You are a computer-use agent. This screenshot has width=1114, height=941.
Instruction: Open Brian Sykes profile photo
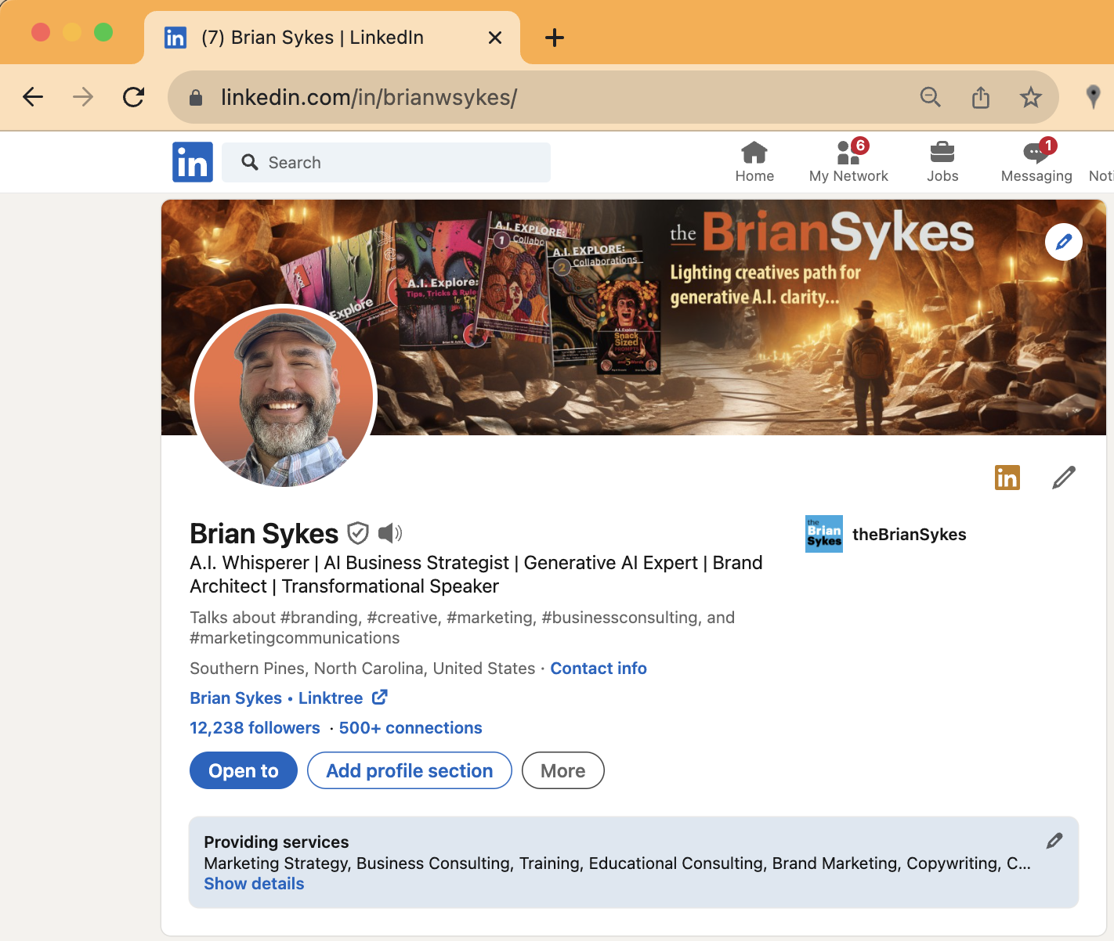pos(284,396)
